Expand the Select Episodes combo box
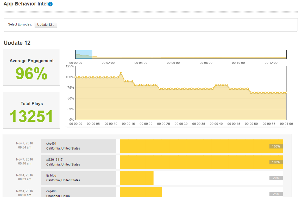 [46, 25]
